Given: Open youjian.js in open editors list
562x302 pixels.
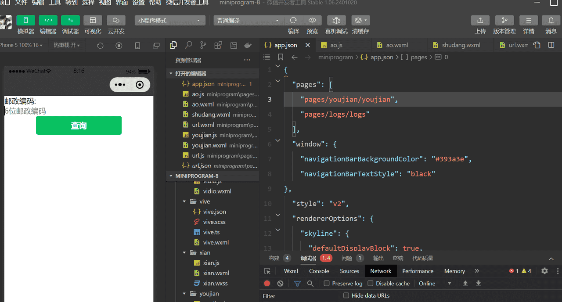Looking at the screenshot, I should [x=204, y=135].
